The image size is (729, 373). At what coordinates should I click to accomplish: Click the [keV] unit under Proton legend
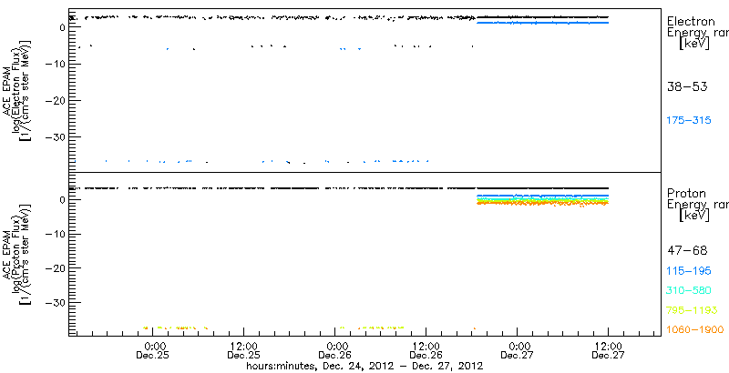pyautogui.click(x=693, y=216)
